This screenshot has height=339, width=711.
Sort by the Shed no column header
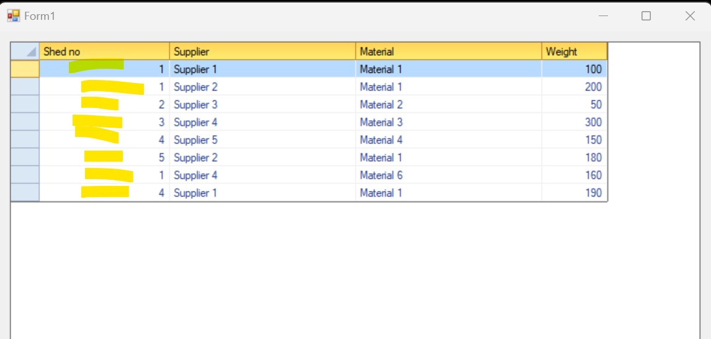(x=104, y=51)
